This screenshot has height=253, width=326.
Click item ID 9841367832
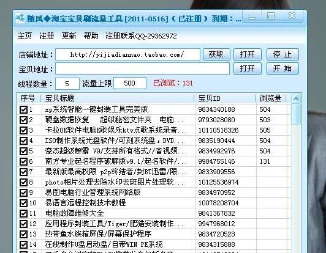(x=216, y=213)
